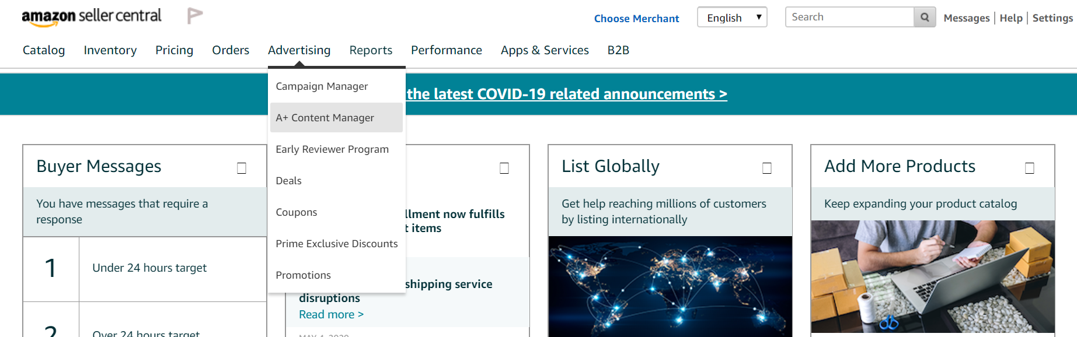Open the Apps & Services menu
This screenshot has width=1077, height=337.
545,50
